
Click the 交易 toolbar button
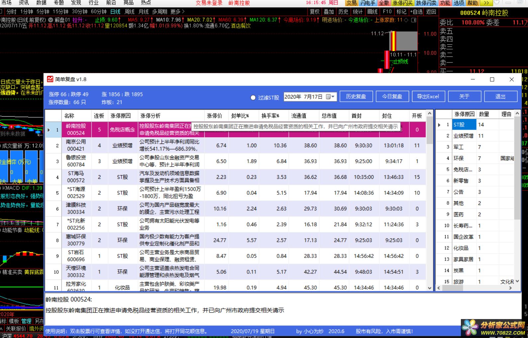tap(352, 3)
